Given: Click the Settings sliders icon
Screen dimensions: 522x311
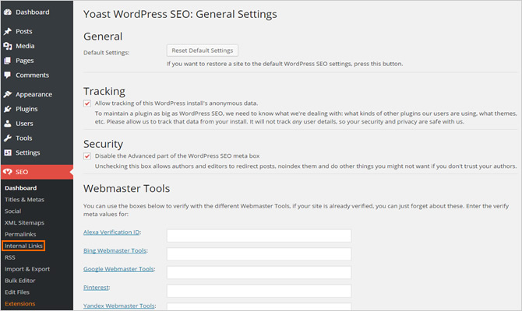Looking at the screenshot, I should point(8,152).
